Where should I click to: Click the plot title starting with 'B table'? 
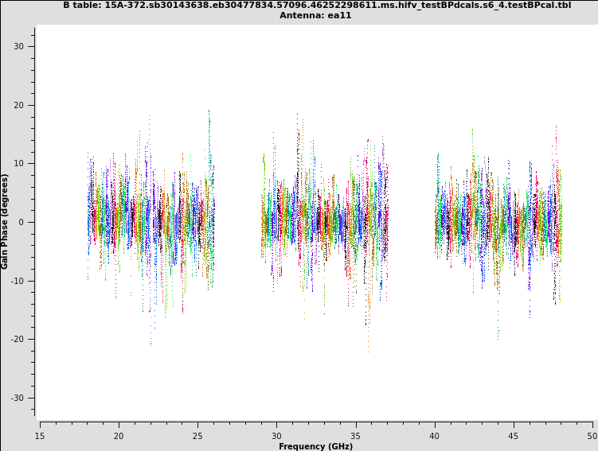[x=316, y=5]
